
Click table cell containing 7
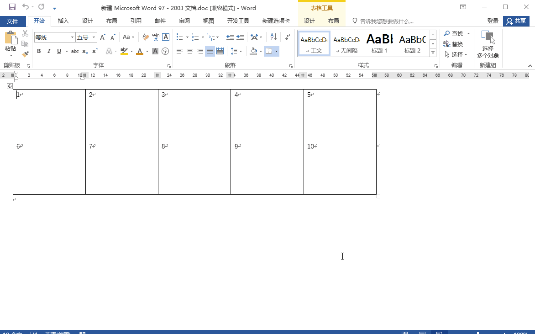point(122,168)
